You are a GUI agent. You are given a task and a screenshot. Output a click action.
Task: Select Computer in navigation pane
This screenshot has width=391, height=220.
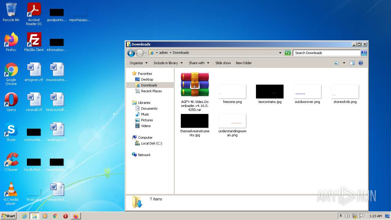[x=145, y=137]
